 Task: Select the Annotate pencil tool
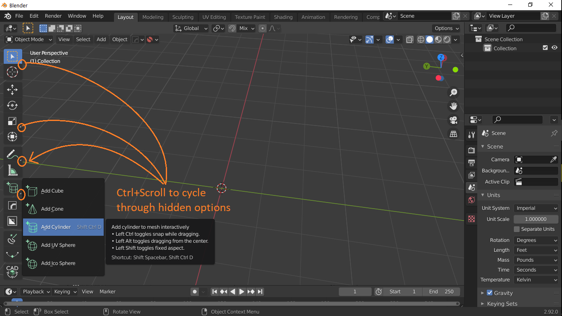pyautogui.click(x=12, y=154)
